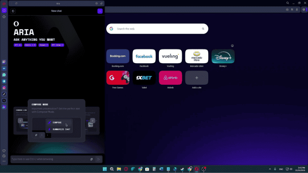Screen dimensions: 308x173
Task: Open the Facebook speed dial tile
Action: click(x=144, y=56)
